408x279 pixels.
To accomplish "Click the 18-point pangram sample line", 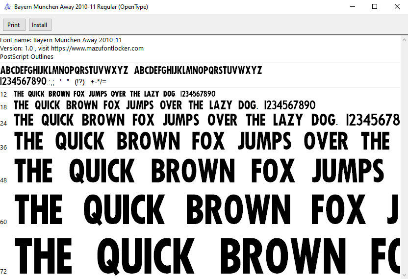I will (165, 105).
